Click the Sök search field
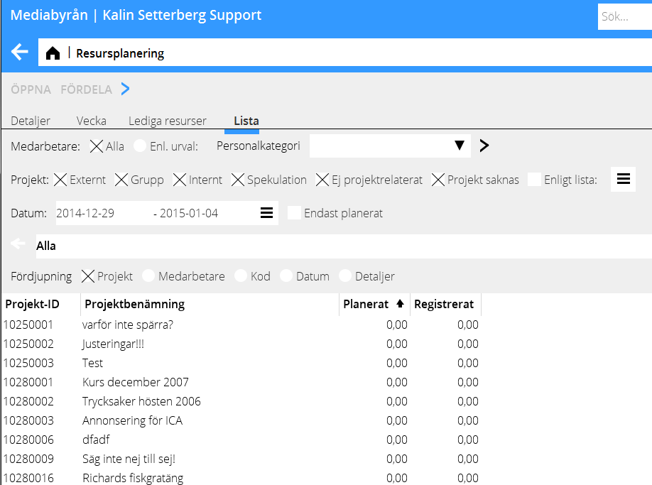Viewport: 652px width, 485px height. [624, 17]
